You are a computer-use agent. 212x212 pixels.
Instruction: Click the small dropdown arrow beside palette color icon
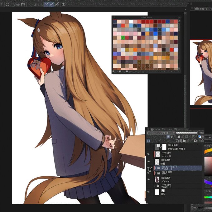pos(152,133)
